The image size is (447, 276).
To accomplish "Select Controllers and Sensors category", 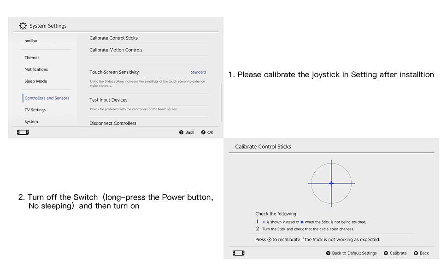I will click(x=47, y=98).
